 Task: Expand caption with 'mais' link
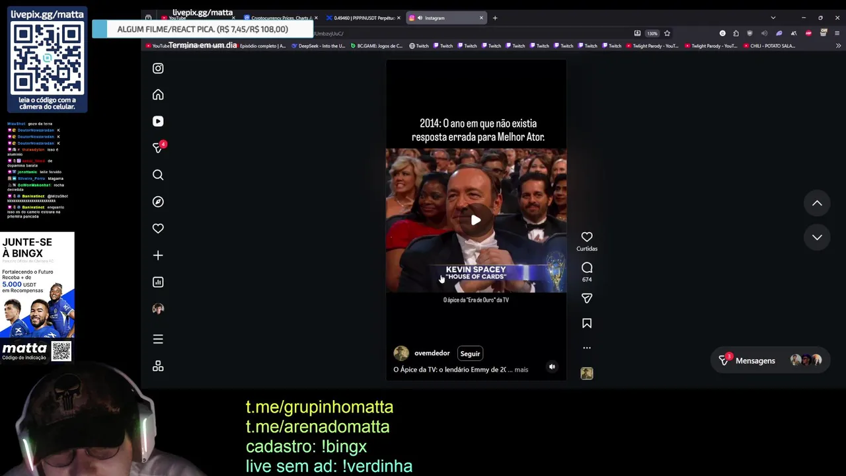521,370
